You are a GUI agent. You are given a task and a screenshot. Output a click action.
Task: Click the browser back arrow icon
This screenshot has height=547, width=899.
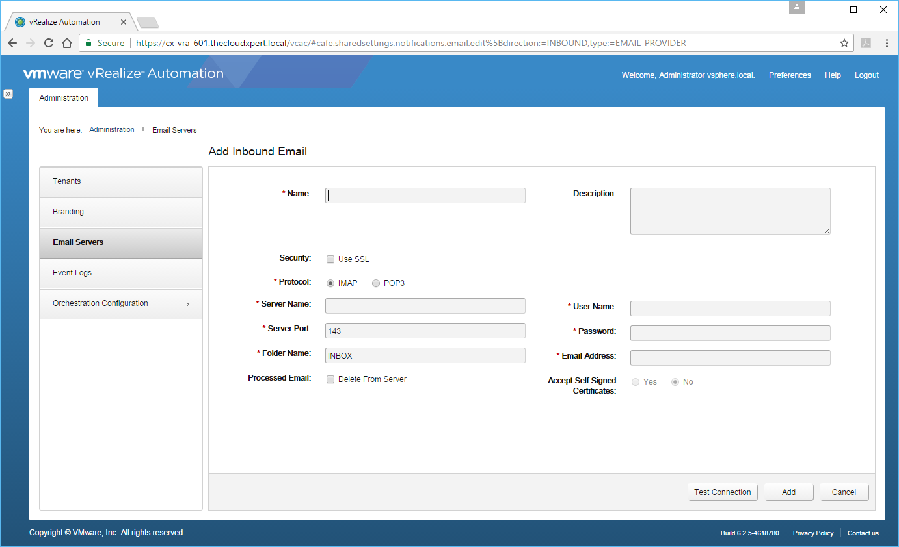(x=12, y=43)
